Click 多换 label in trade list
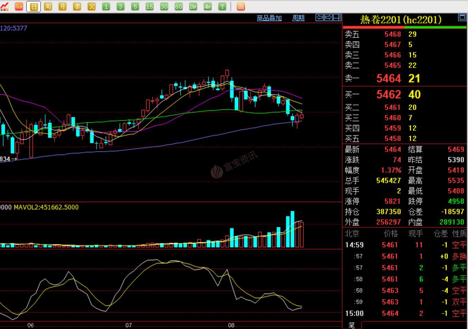 (x=459, y=256)
